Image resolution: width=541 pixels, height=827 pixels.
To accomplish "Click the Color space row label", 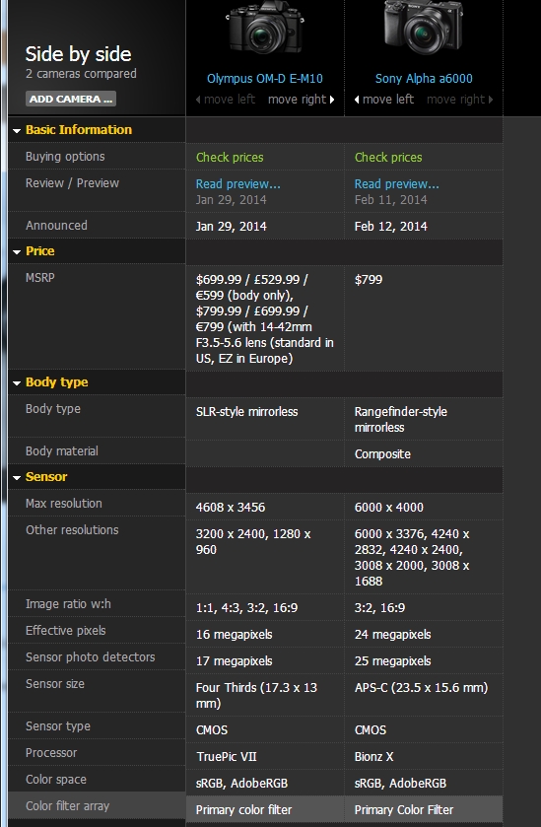I will (x=56, y=779).
